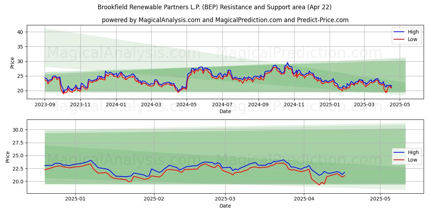This screenshot has width=429, height=214.
Task: Select the '2024-03' date tick label
Action: point(151,105)
